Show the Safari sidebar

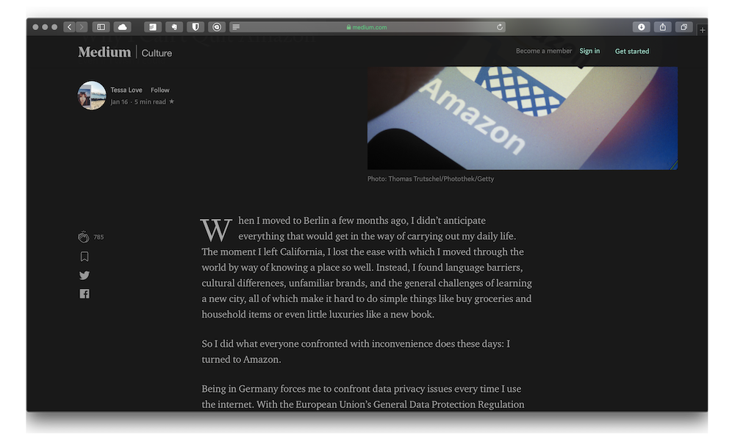point(101,27)
